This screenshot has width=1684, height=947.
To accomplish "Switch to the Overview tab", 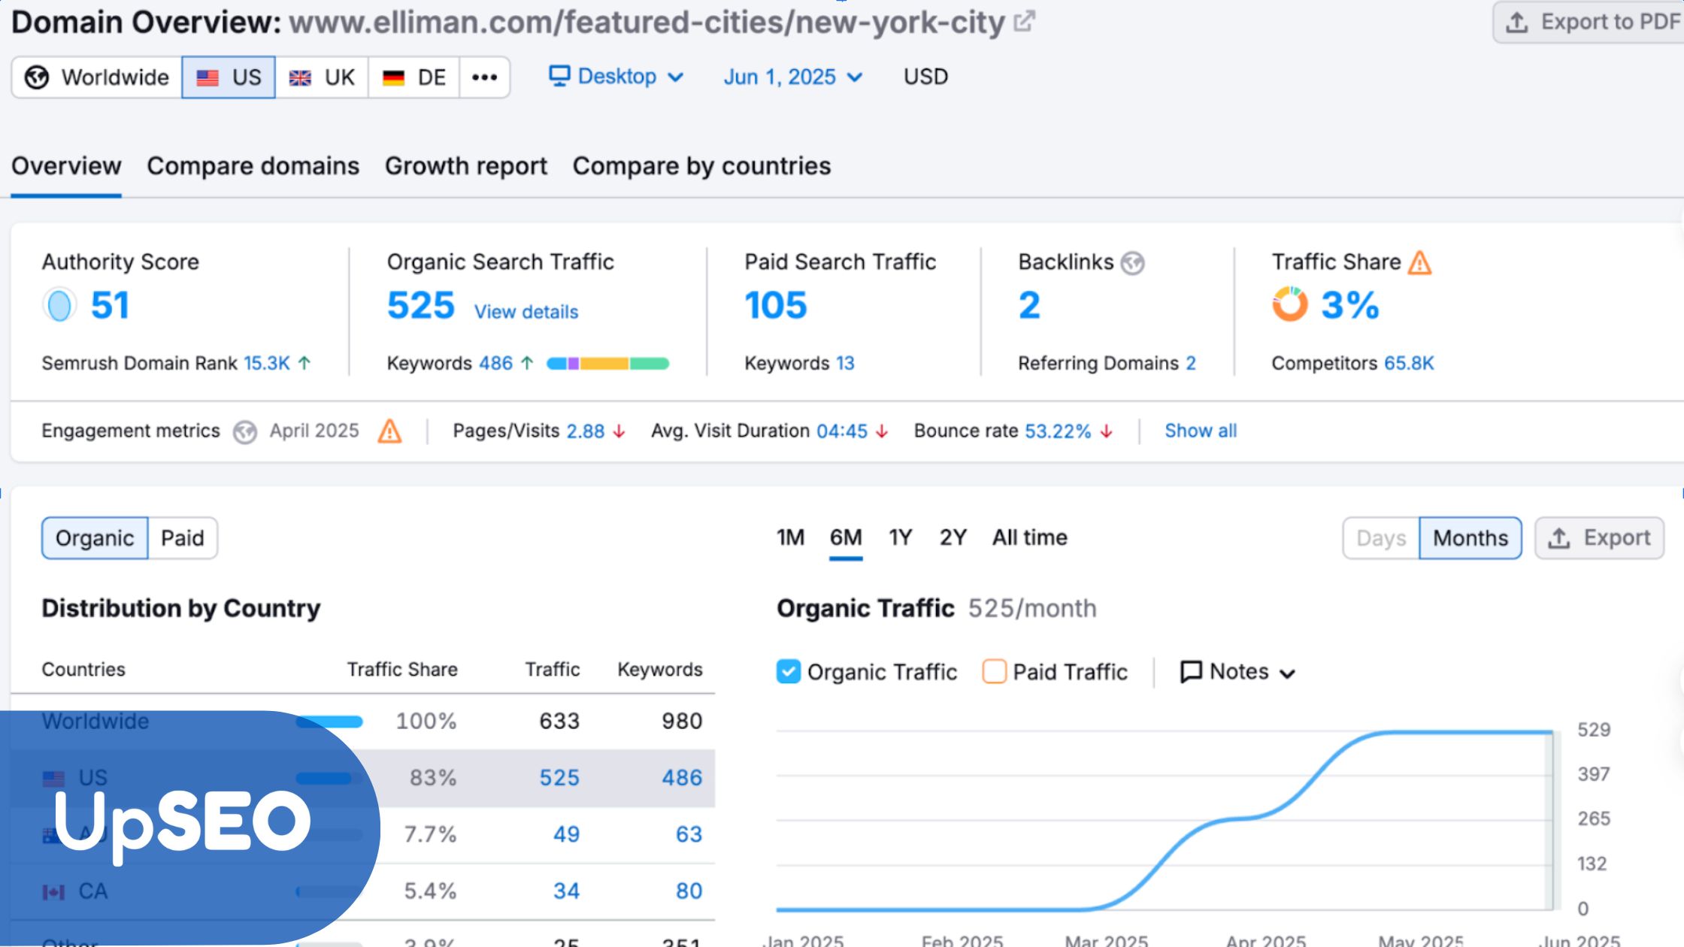I will [66, 166].
